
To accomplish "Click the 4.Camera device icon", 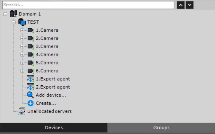I will [x=31, y=55].
